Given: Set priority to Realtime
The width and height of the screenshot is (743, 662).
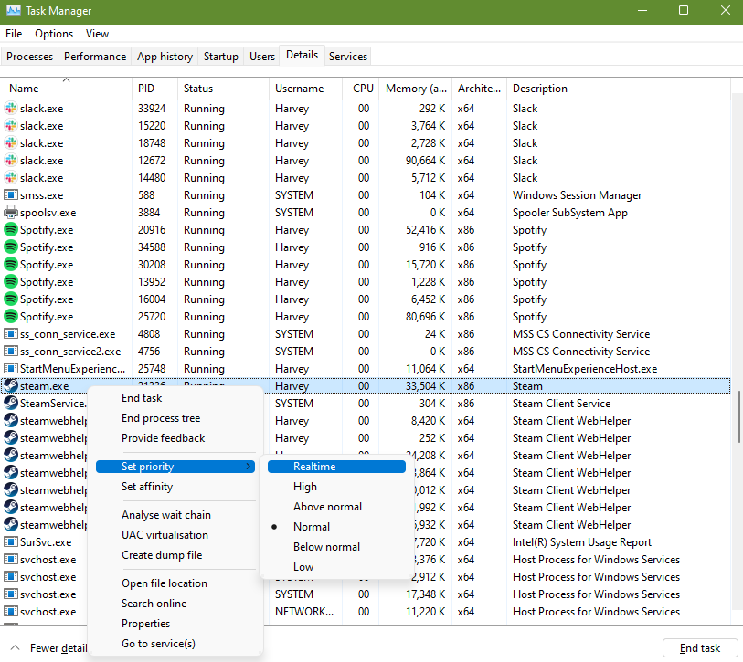Looking at the screenshot, I should pos(336,467).
